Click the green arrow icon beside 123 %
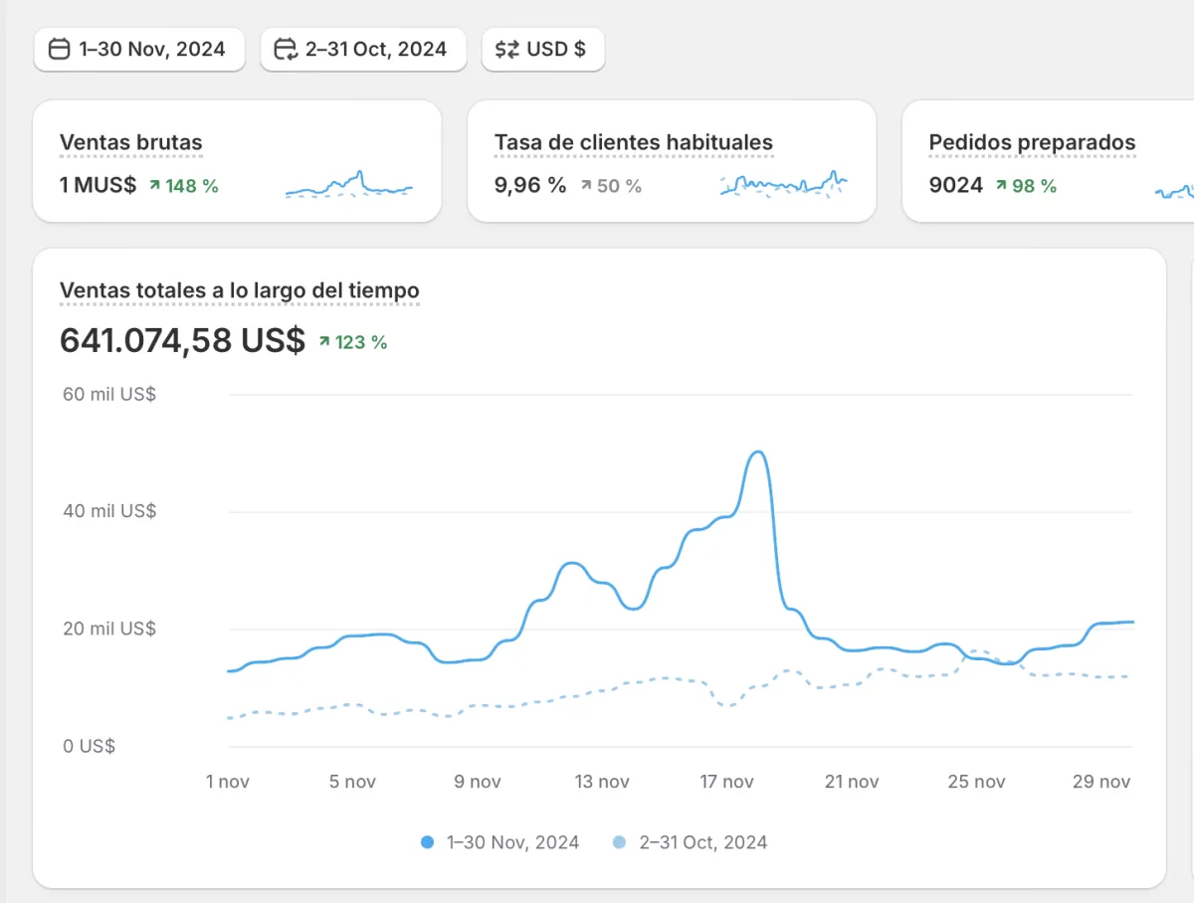The image size is (1194, 903). click(324, 342)
